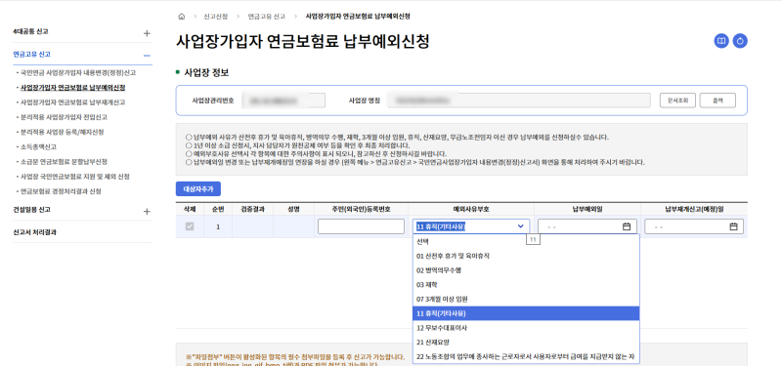Open 신고서 처리결과 menu

(x=34, y=232)
